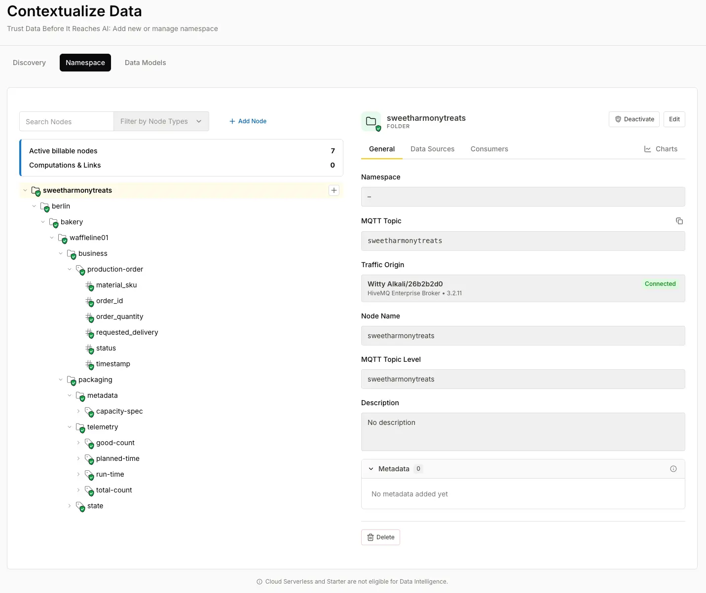This screenshot has width=706, height=593.
Task: Click the berlin folder icon
Action: click(45, 207)
